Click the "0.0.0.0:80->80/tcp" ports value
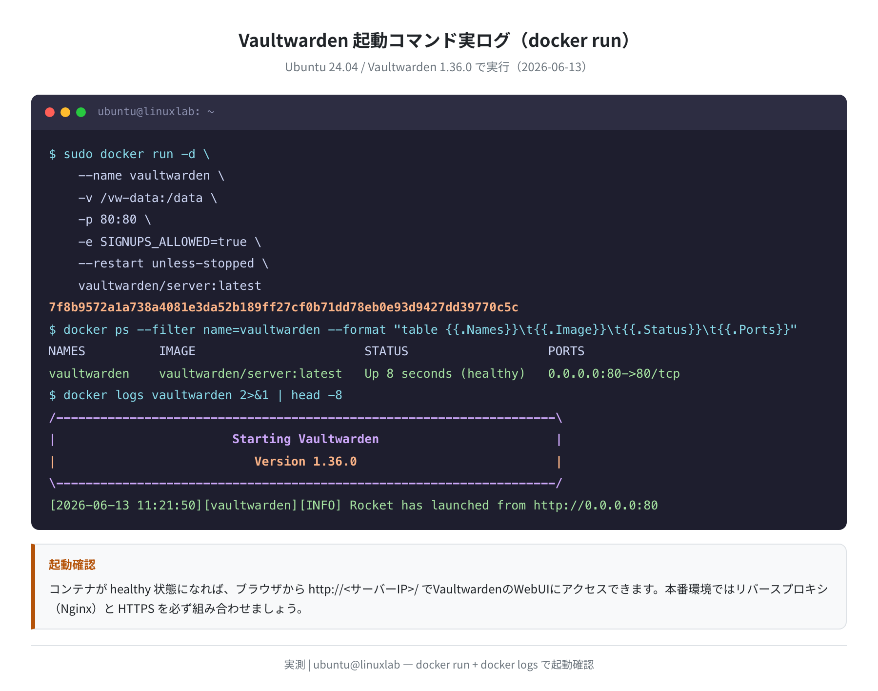The image size is (878, 691). pyautogui.click(x=614, y=374)
